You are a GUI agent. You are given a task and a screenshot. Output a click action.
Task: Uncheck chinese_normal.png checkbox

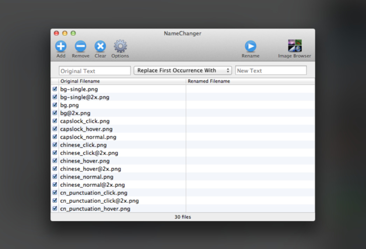[55, 177]
